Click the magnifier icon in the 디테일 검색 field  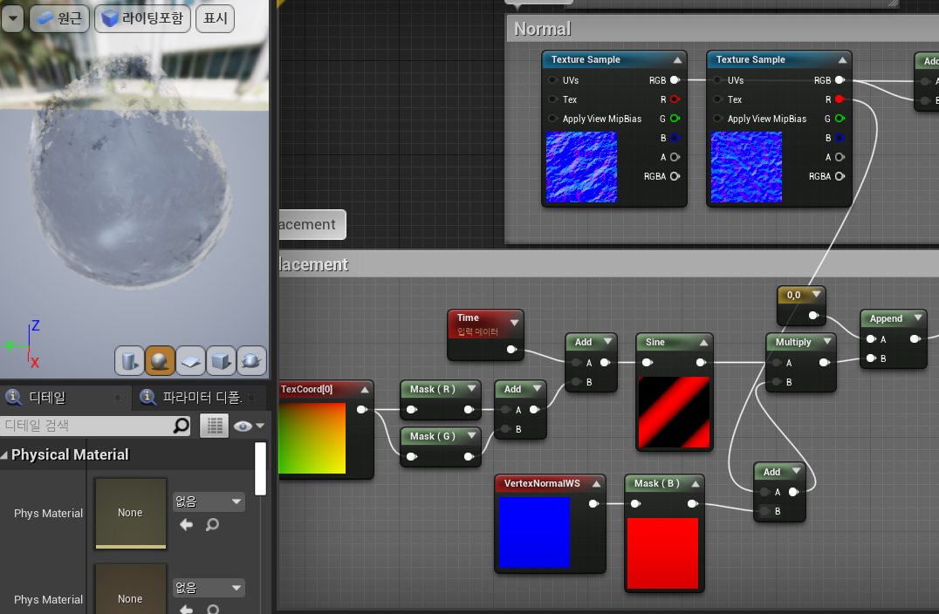tap(181, 426)
